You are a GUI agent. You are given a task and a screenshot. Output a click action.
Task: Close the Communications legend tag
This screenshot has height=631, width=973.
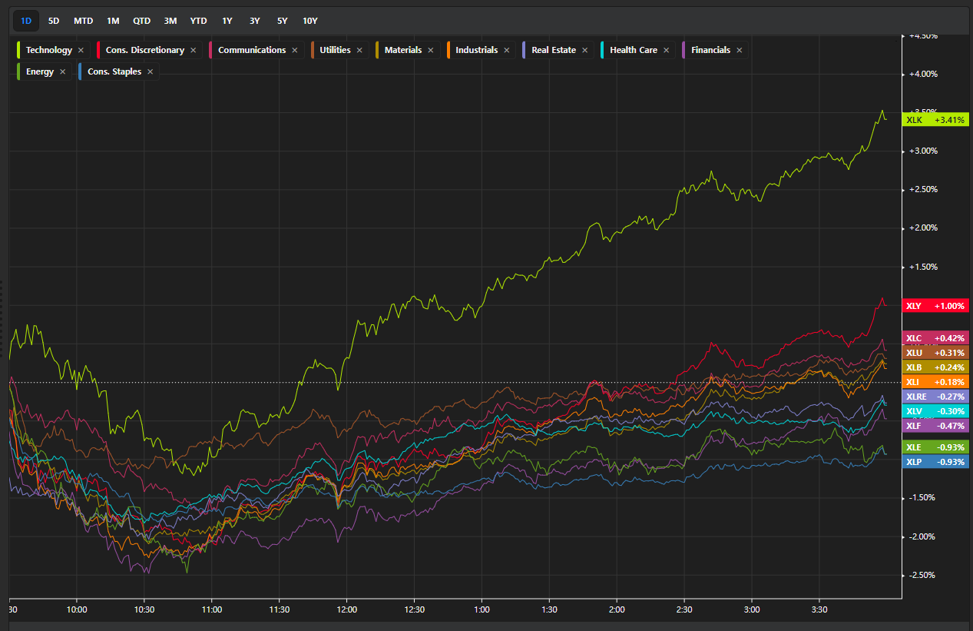(294, 50)
